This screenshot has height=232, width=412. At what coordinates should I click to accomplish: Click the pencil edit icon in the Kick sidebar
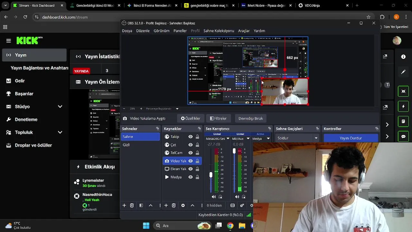(x=403, y=72)
